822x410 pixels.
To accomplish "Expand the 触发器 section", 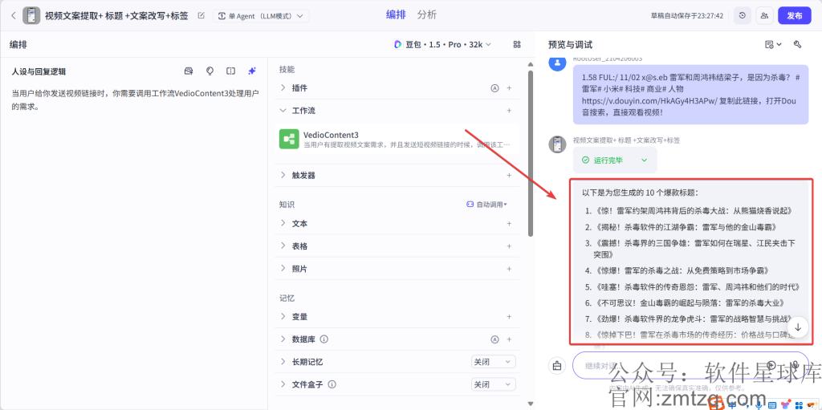I will (x=283, y=175).
